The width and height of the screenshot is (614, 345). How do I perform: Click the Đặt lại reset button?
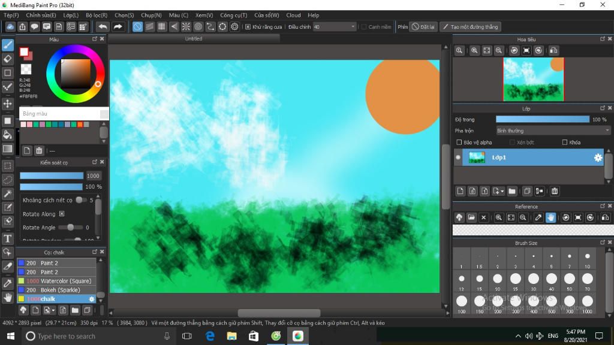[x=423, y=26]
